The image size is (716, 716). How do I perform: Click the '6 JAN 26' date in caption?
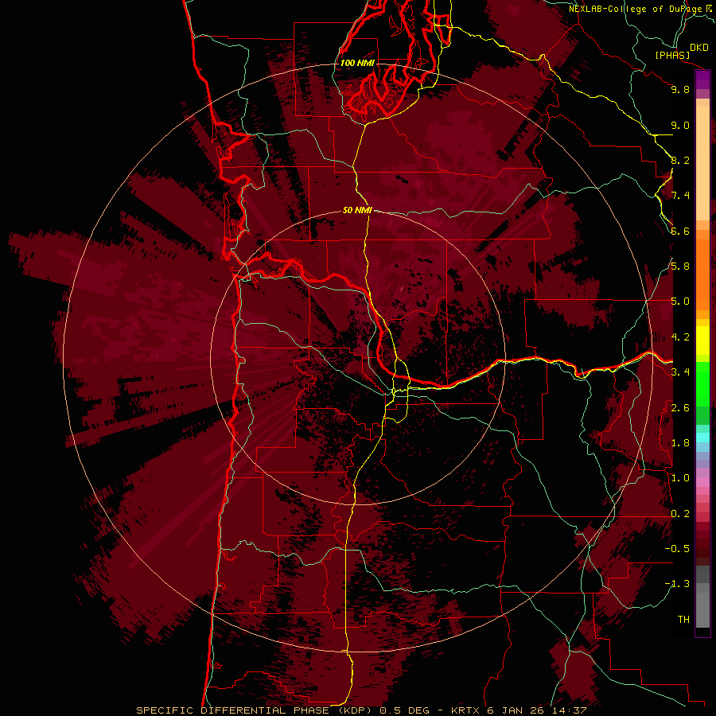pos(516,710)
